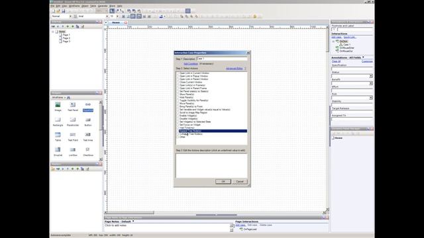Click Cancel in Interaction Case Properties
This screenshot has height=238, width=424.
240,182
